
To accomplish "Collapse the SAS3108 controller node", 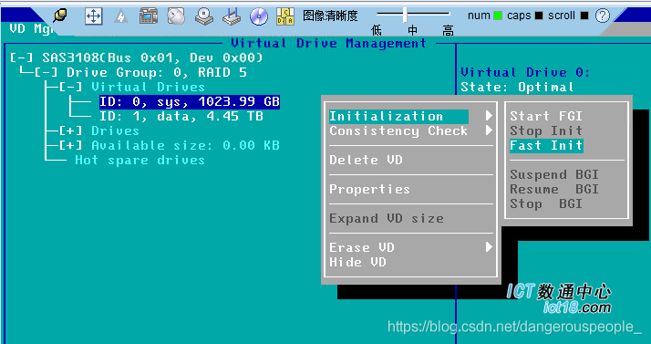I will click(x=22, y=57).
